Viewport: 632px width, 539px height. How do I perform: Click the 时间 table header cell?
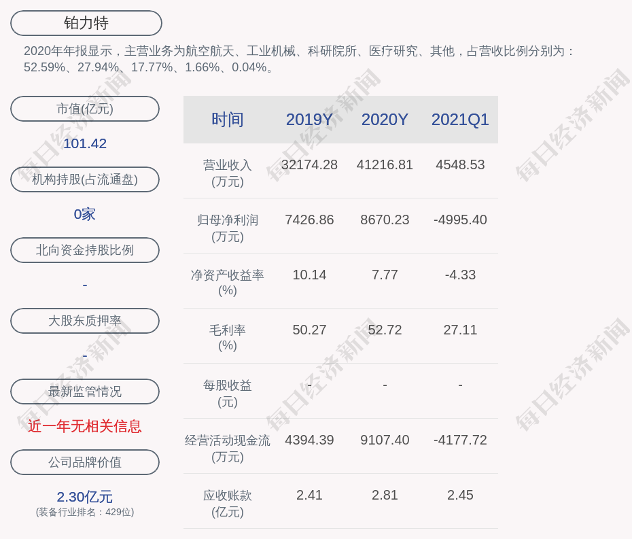pos(227,120)
